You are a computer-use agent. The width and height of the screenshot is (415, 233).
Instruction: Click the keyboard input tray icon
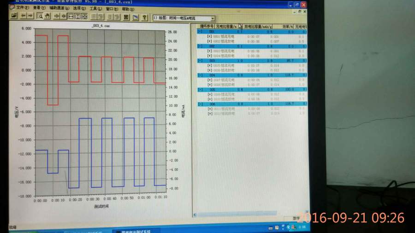point(271,228)
